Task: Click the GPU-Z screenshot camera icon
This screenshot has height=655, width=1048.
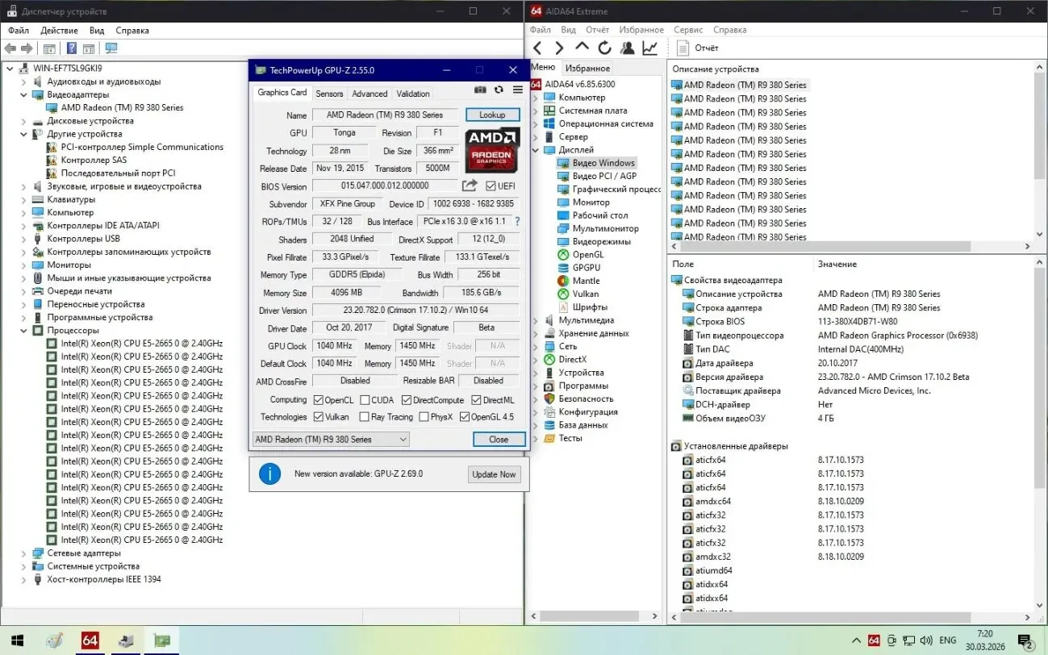Action: click(x=480, y=90)
